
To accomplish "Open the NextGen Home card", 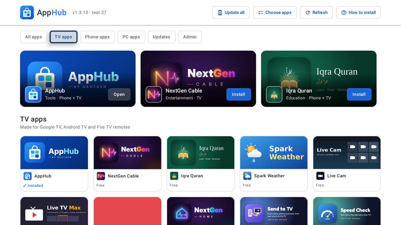I will (x=200, y=211).
